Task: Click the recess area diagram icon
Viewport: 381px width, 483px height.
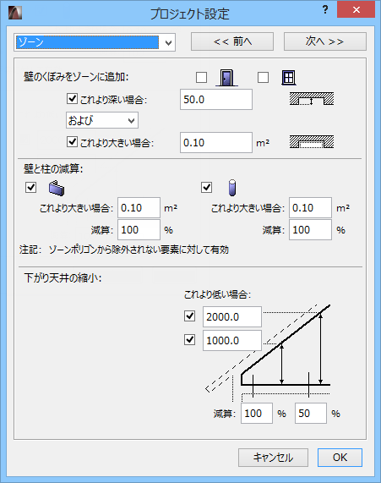Action: click(312, 142)
